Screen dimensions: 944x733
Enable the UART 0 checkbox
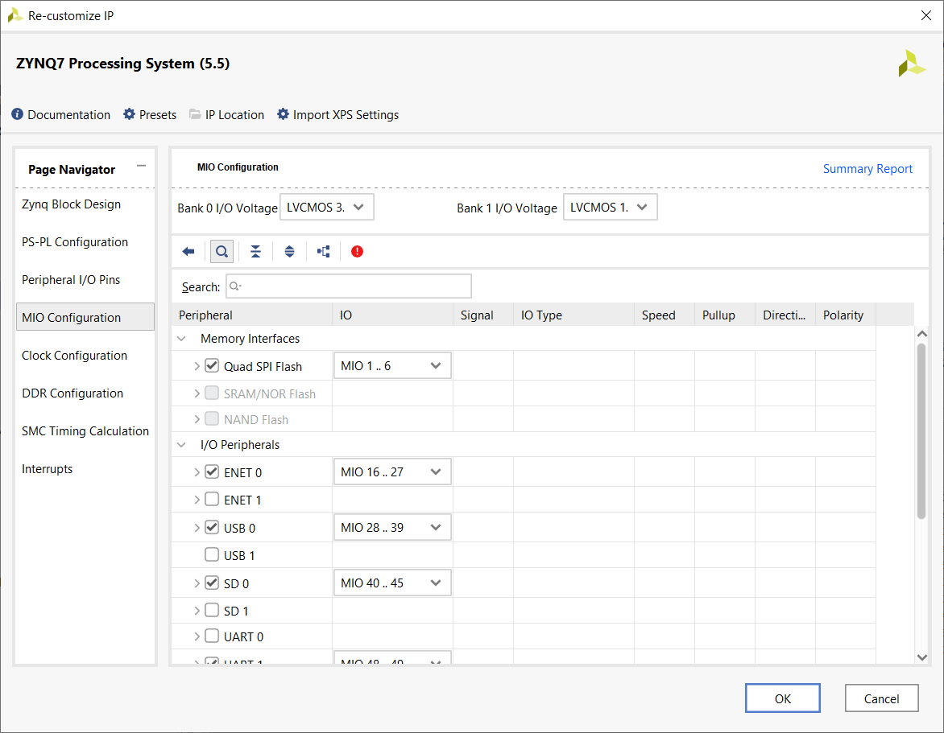(x=212, y=636)
